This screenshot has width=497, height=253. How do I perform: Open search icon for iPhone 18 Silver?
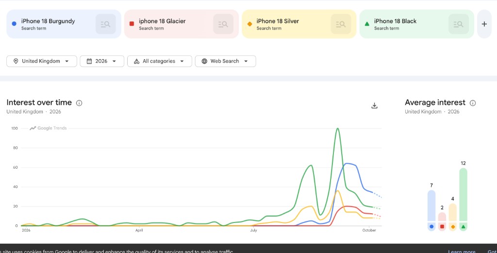(341, 24)
